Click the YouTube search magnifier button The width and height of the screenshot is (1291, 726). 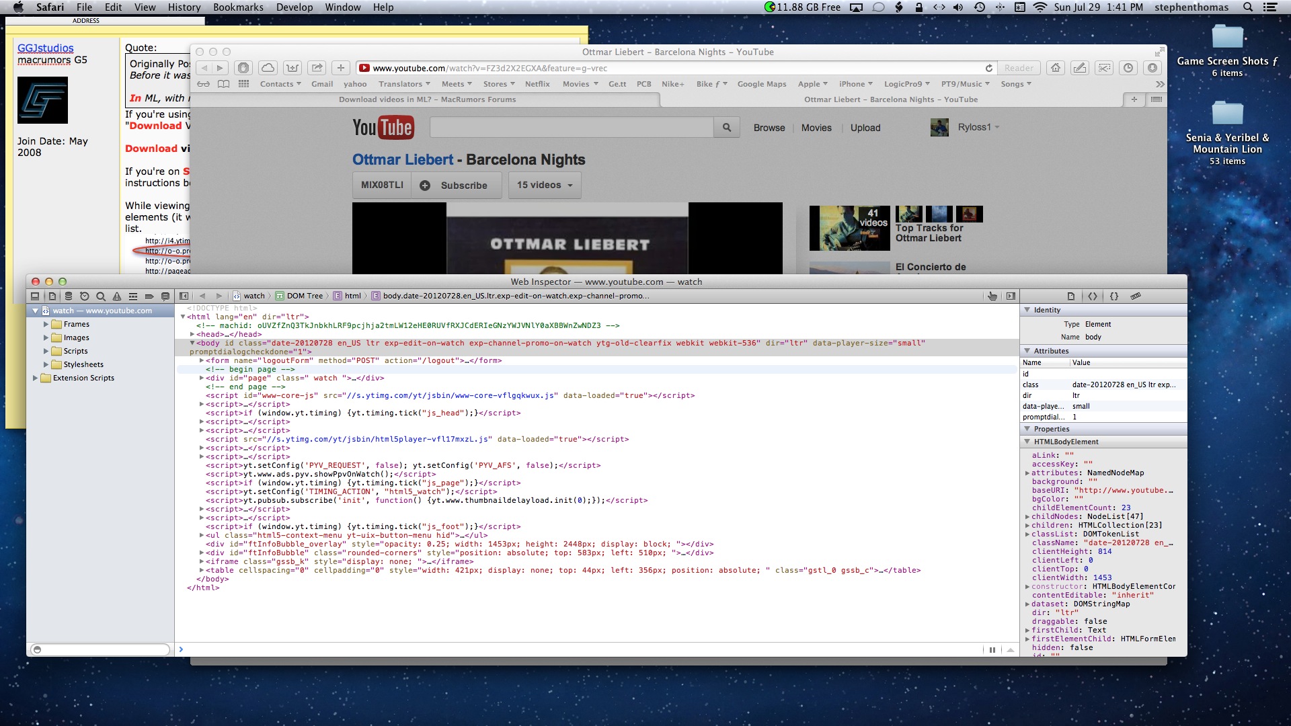[x=727, y=127]
